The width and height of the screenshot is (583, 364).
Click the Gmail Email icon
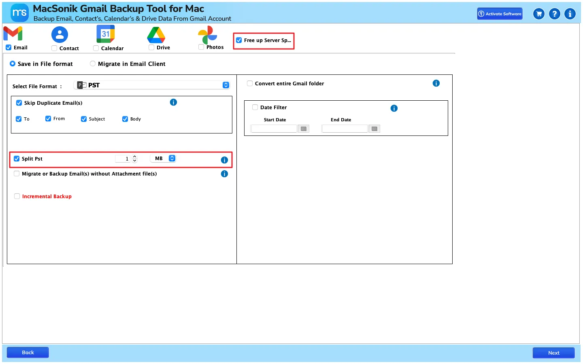click(x=13, y=34)
